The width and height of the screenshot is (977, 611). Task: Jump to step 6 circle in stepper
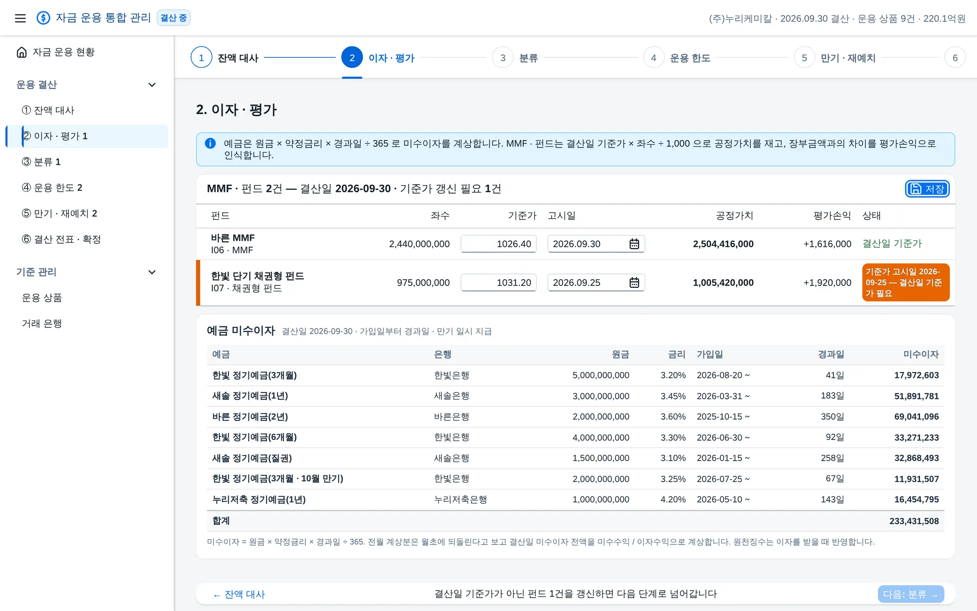click(955, 58)
